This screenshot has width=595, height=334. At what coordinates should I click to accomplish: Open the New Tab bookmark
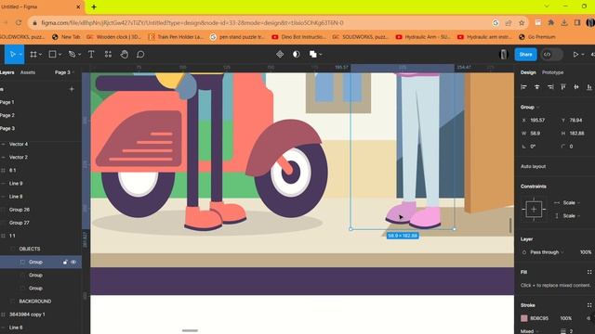[x=66, y=37]
